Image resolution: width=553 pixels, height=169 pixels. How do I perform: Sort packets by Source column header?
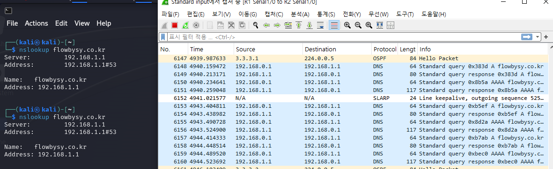coord(268,49)
